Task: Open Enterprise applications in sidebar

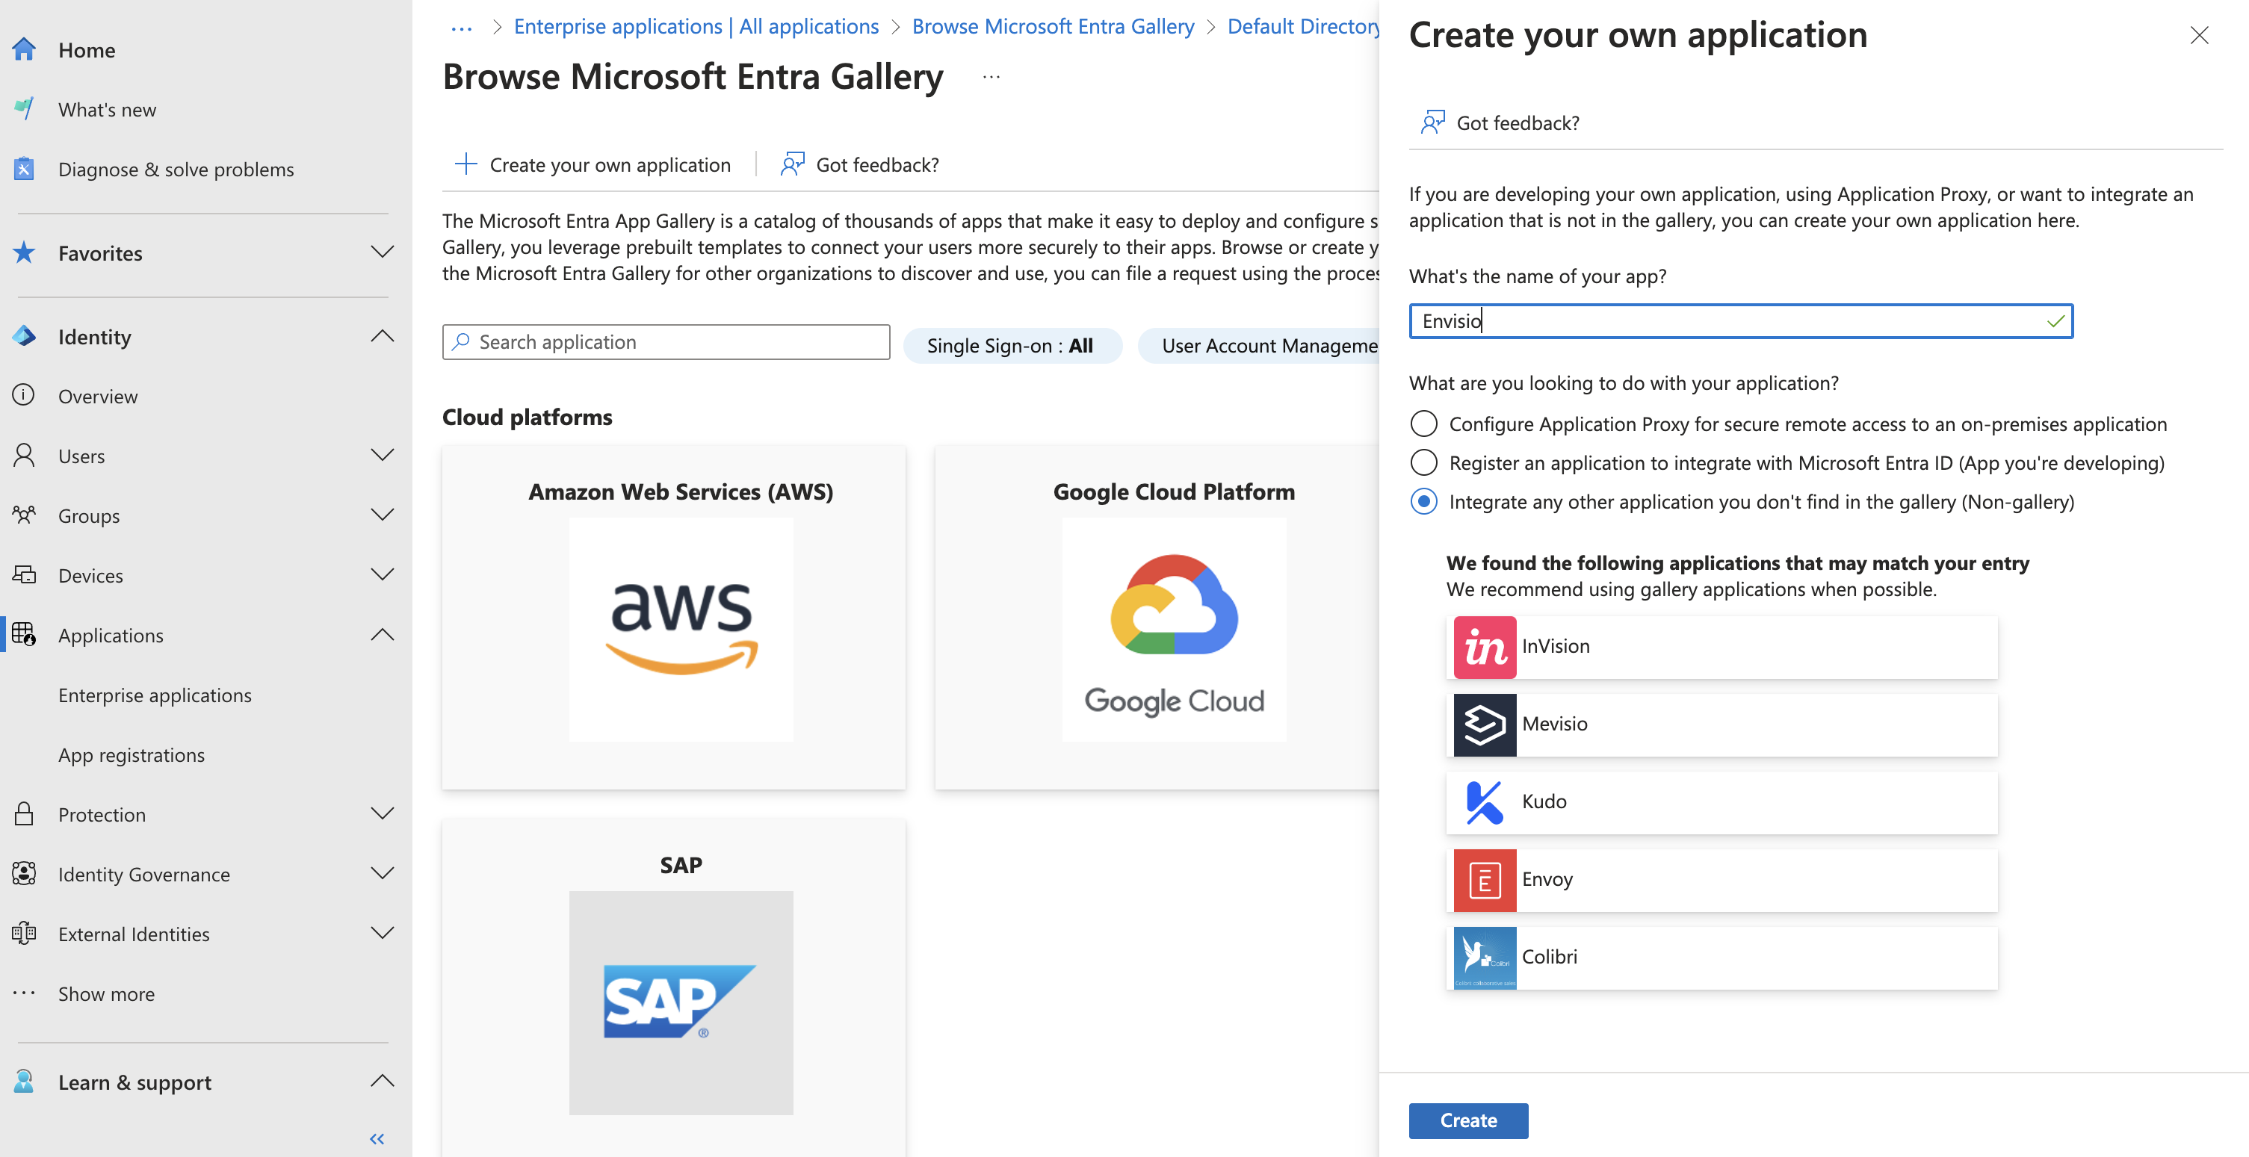Action: pyautogui.click(x=155, y=695)
